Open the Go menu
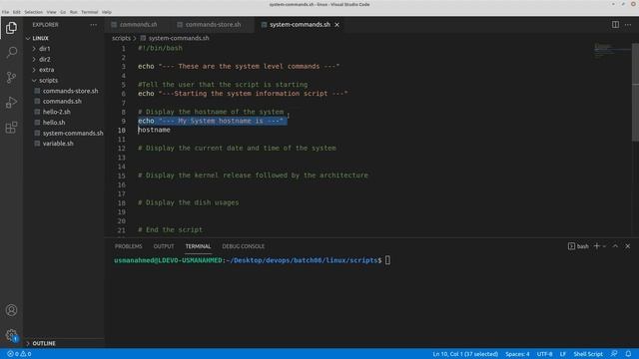 (x=63, y=12)
